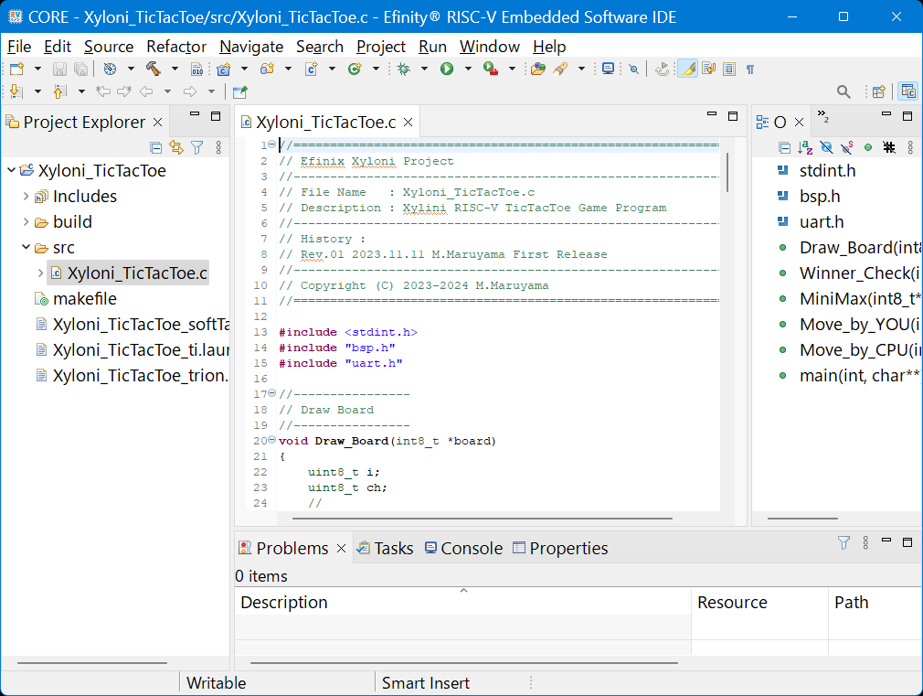Click the Build hammer icon in toolbar
Screen dimensions: 923x696
pos(153,69)
